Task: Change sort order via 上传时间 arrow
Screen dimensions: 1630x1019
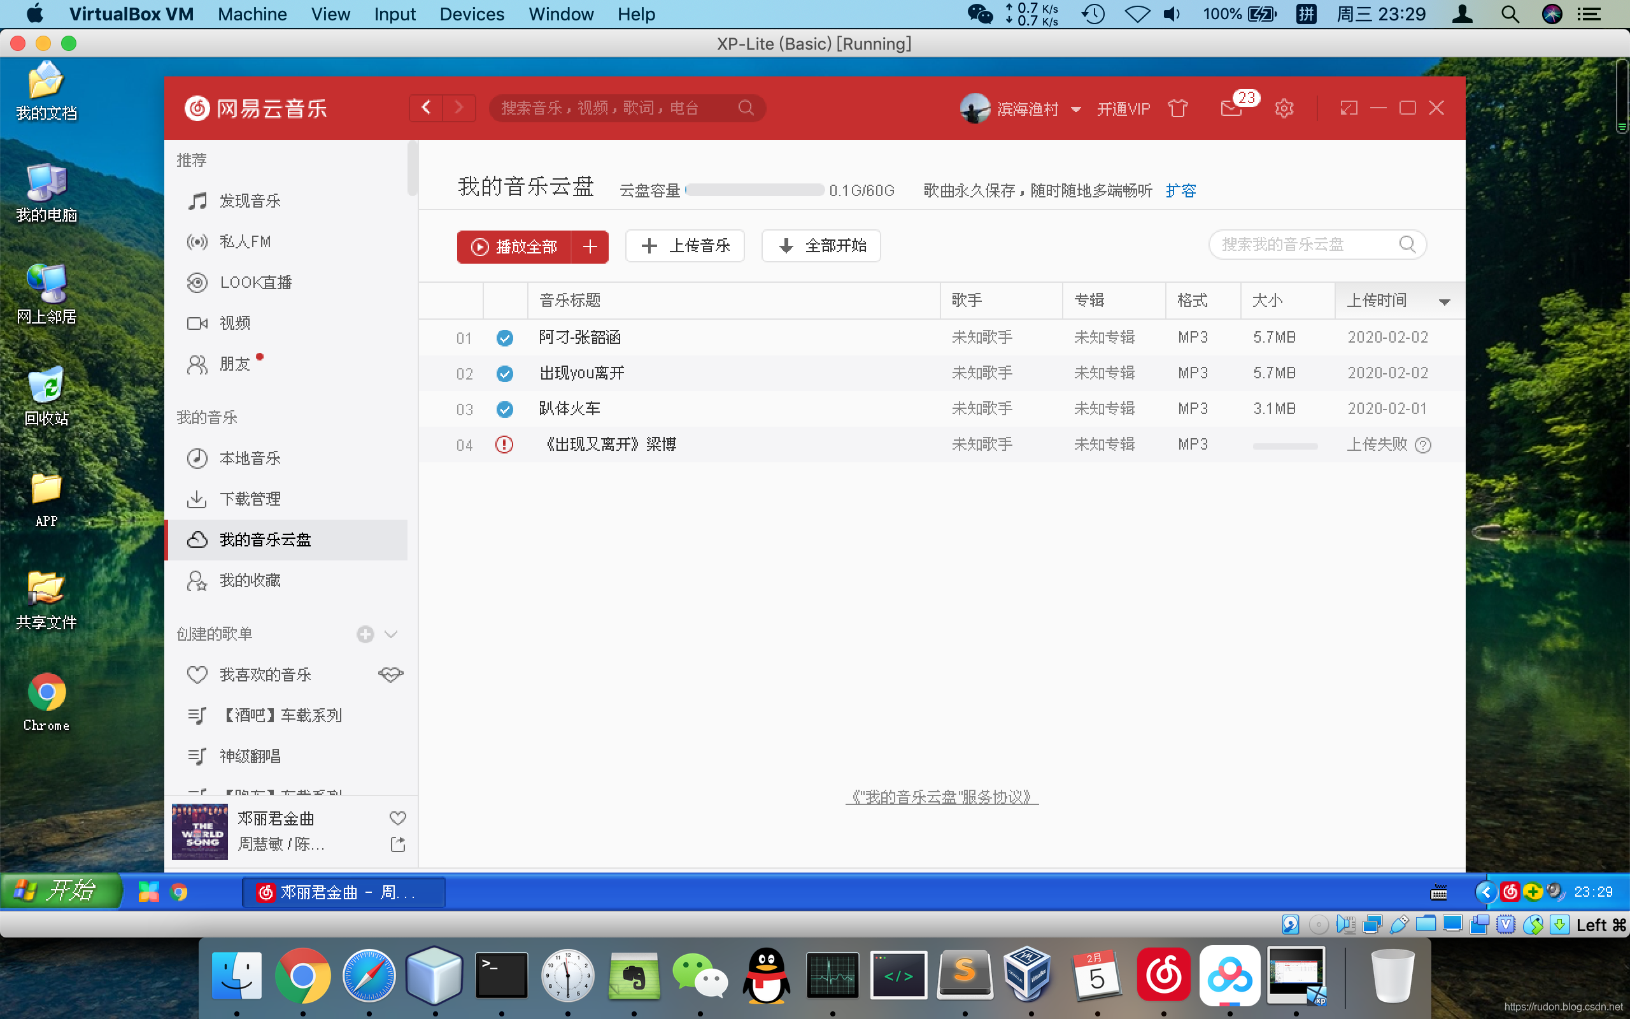Action: (1445, 302)
